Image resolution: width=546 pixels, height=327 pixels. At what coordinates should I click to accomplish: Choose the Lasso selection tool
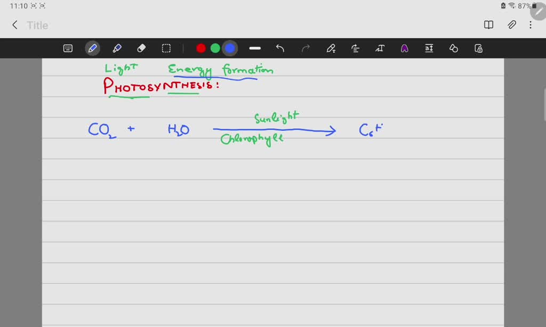(166, 48)
